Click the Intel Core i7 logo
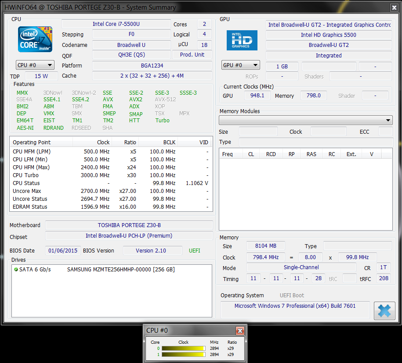Viewport: 402px width, 363px height. [35, 39]
